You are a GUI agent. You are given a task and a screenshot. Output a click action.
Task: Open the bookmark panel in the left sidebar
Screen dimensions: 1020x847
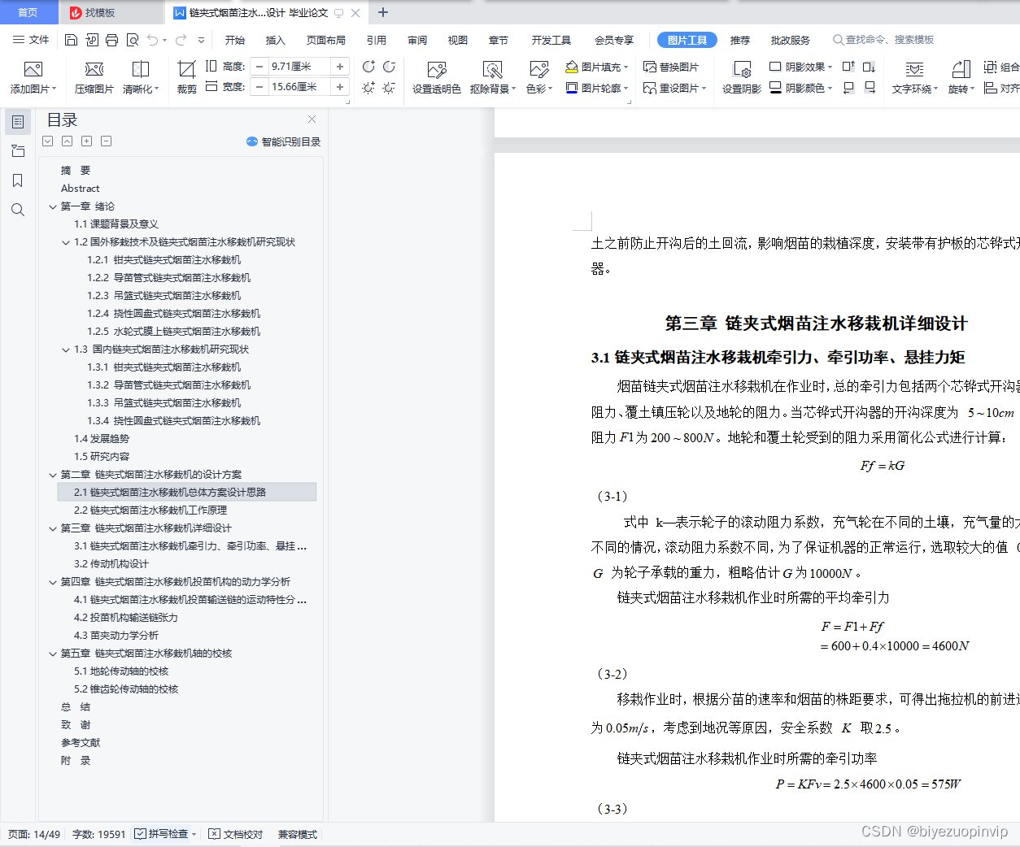point(18,180)
